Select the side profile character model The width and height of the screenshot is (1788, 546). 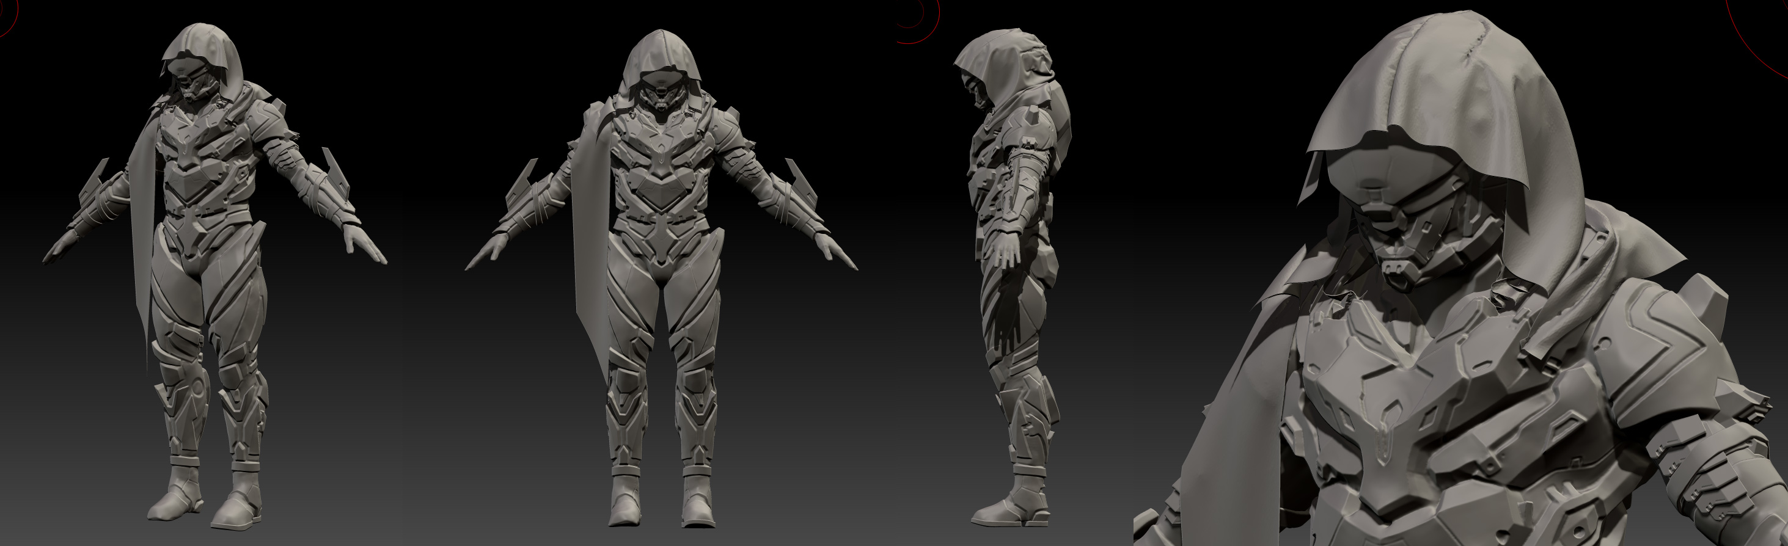[1013, 277]
